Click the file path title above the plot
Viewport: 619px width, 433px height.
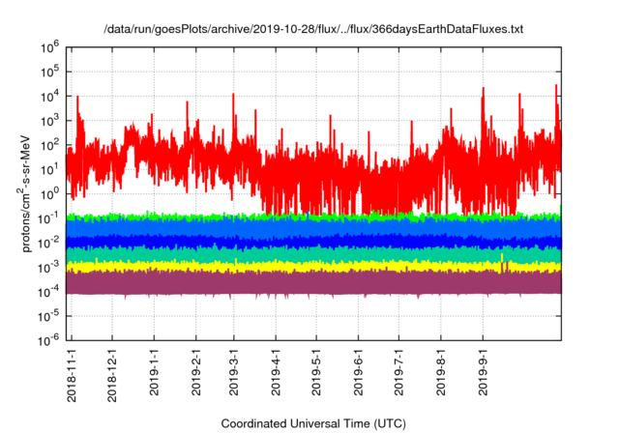pyautogui.click(x=312, y=30)
